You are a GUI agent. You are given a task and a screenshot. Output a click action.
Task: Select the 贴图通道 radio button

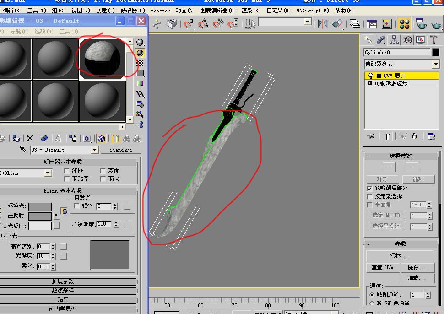[372, 295]
